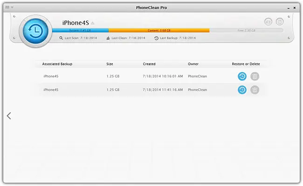The height and width of the screenshot is (186, 303).
Task: Click the 7/18/2014 11:41:16 AM created date
Action: (163, 90)
